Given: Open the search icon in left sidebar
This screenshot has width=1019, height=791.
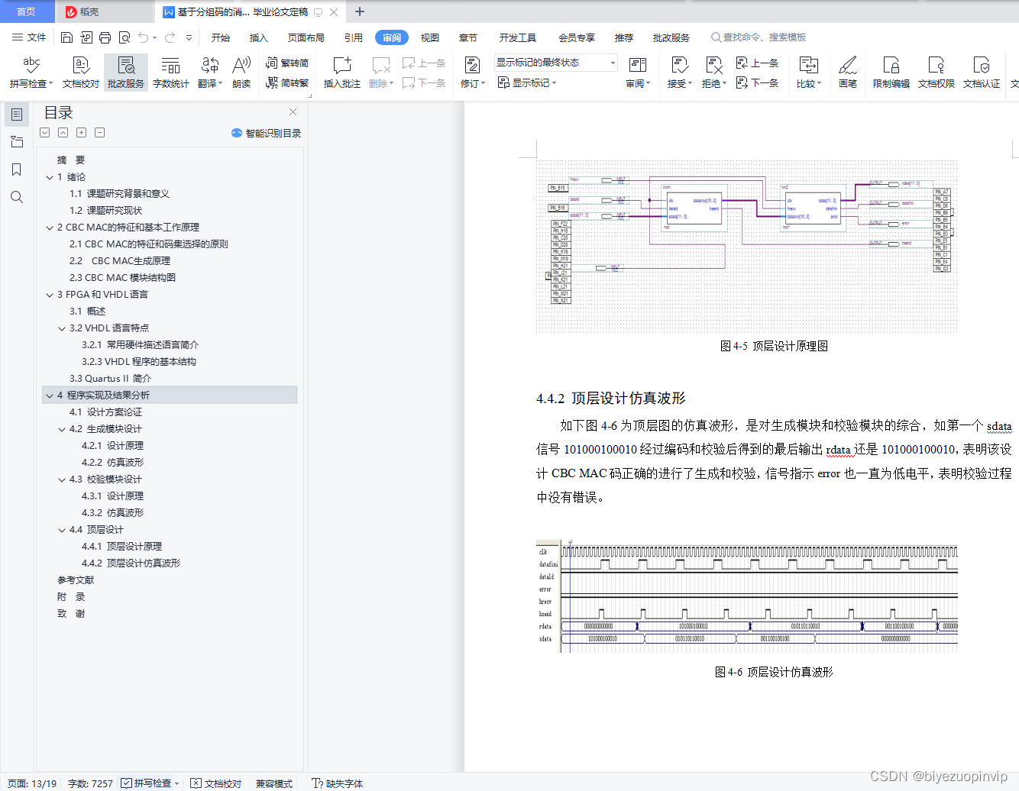Looking at the screenshot, I should [16, 197].
